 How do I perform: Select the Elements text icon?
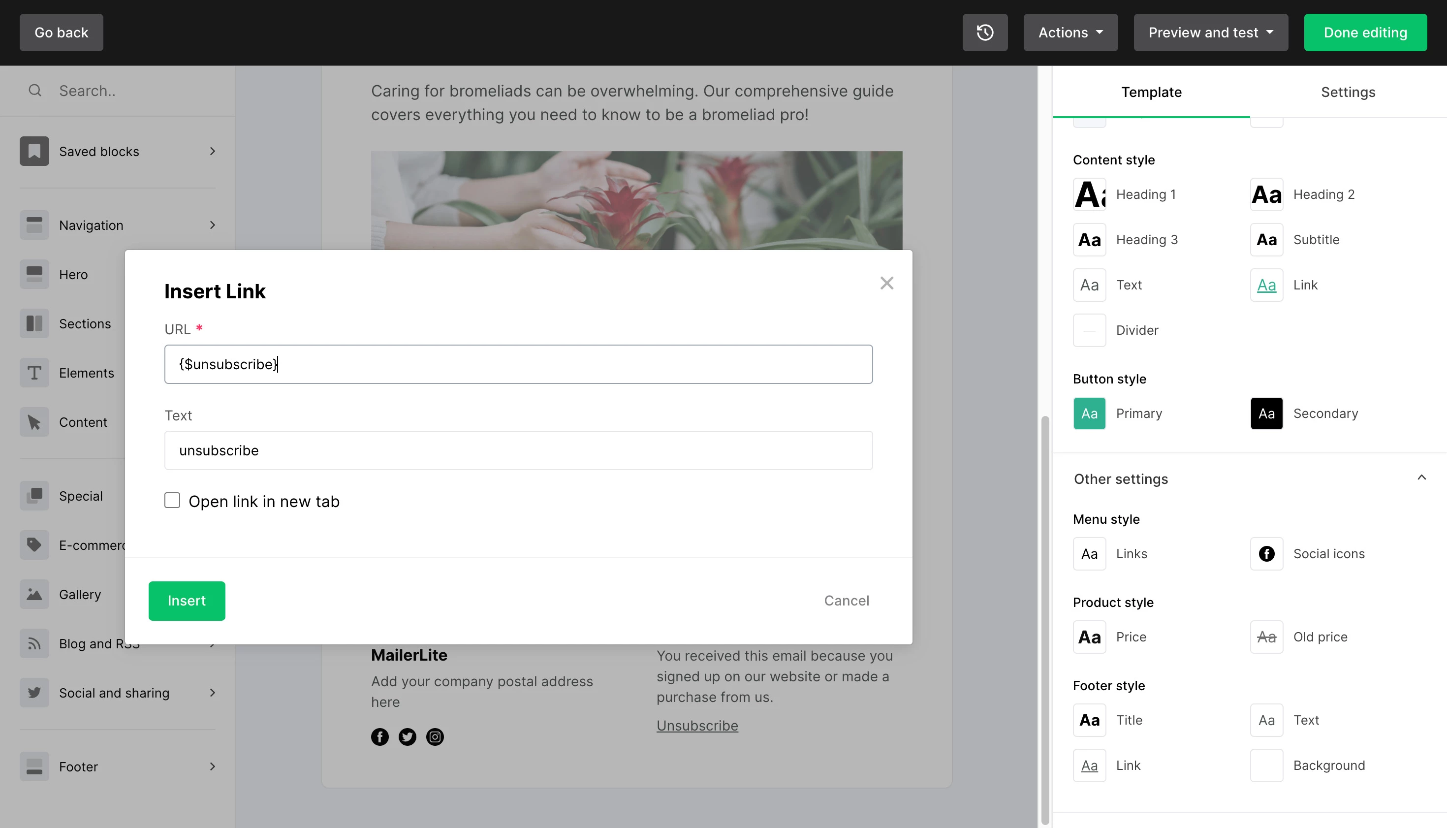(x=34, y=373)
